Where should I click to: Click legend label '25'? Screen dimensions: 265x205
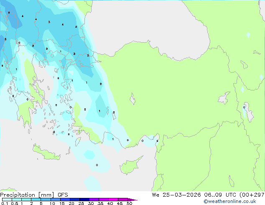[x=81, y=203]
